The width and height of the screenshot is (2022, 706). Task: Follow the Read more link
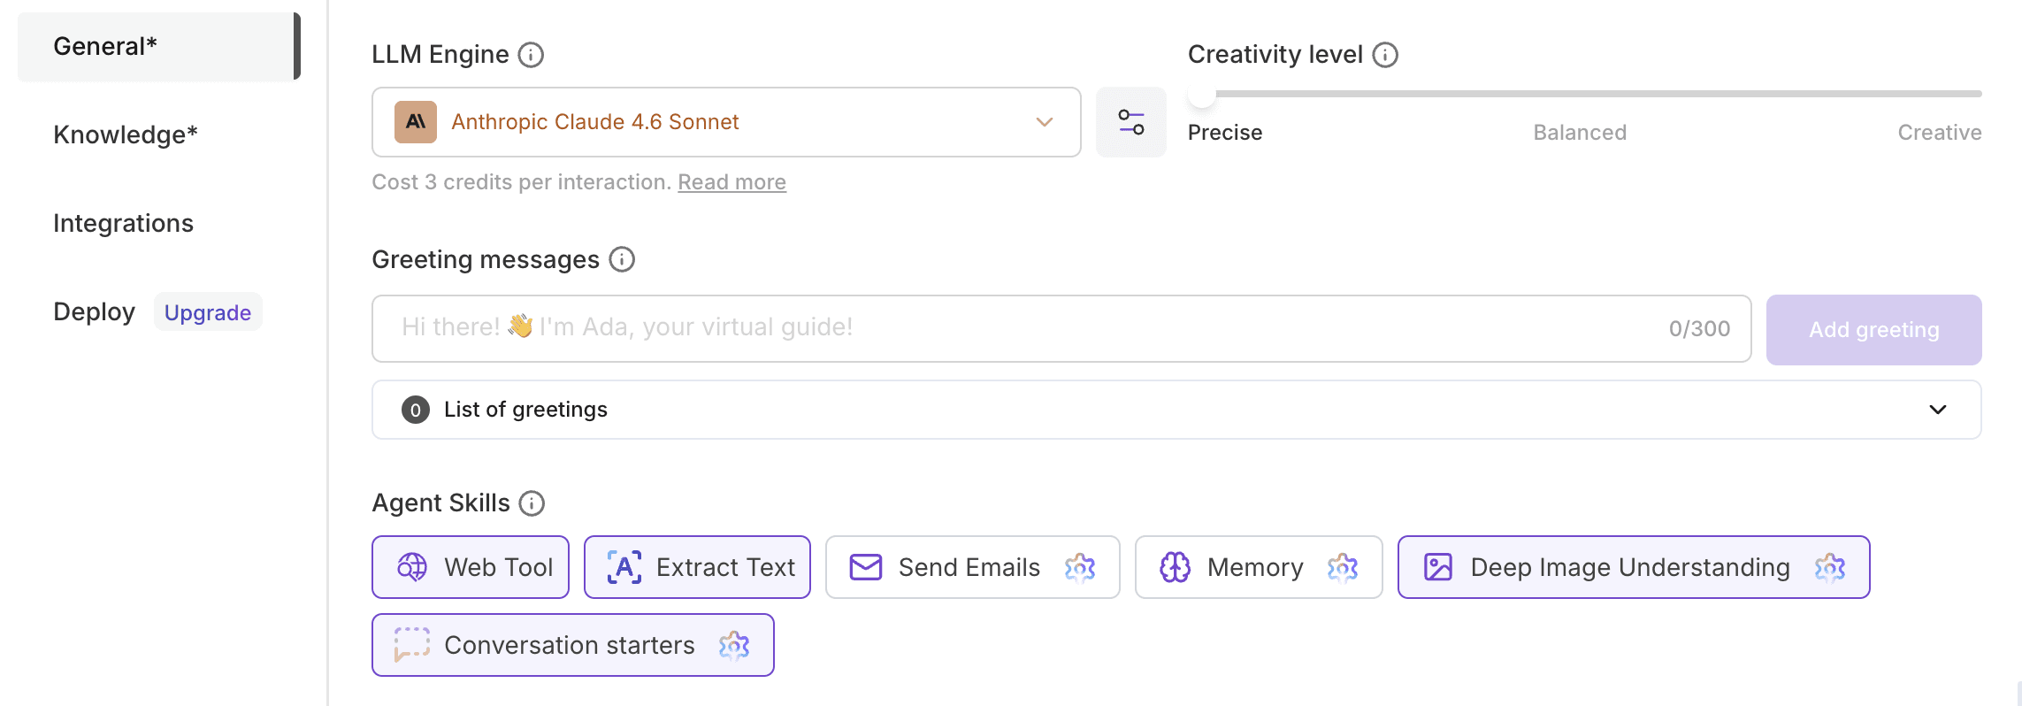coord(731,182)
